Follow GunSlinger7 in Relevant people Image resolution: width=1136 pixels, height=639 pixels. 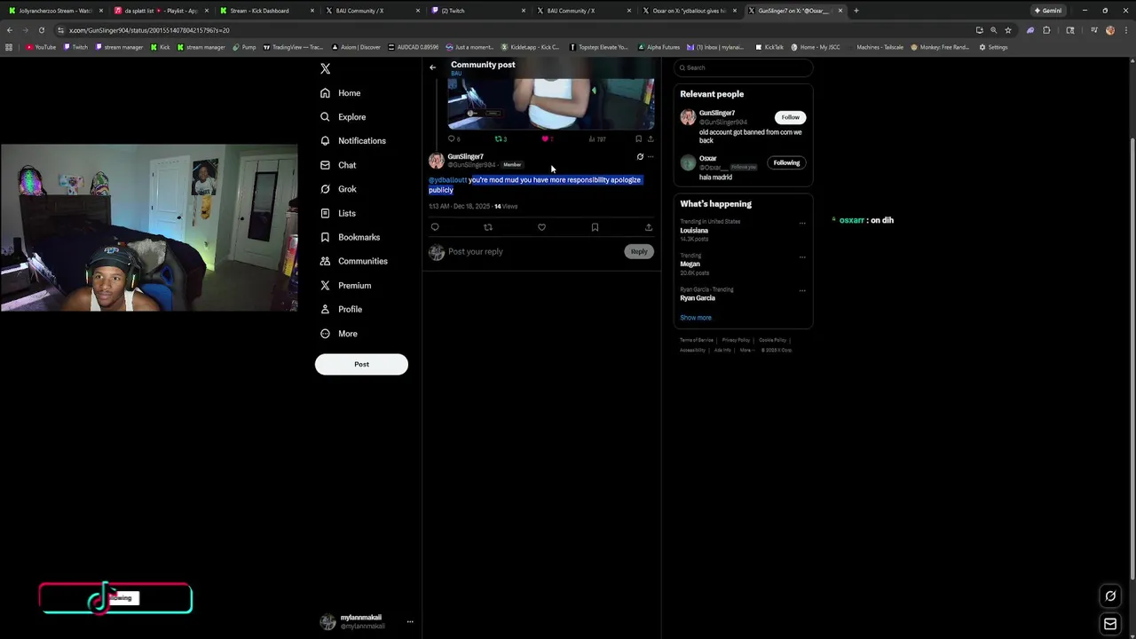click(790, 117)
